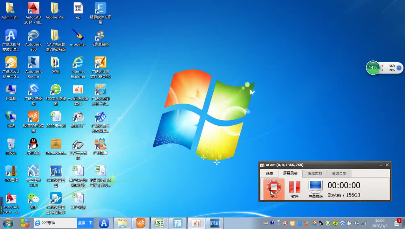Select the CAD快速看图VIP破解版 folder

pos(56,40)
